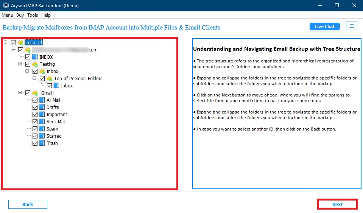Screen dimensions: 363x213
Task: Click the page heading about Backup/Migrate Mailboxes
Action: [111, 28]
